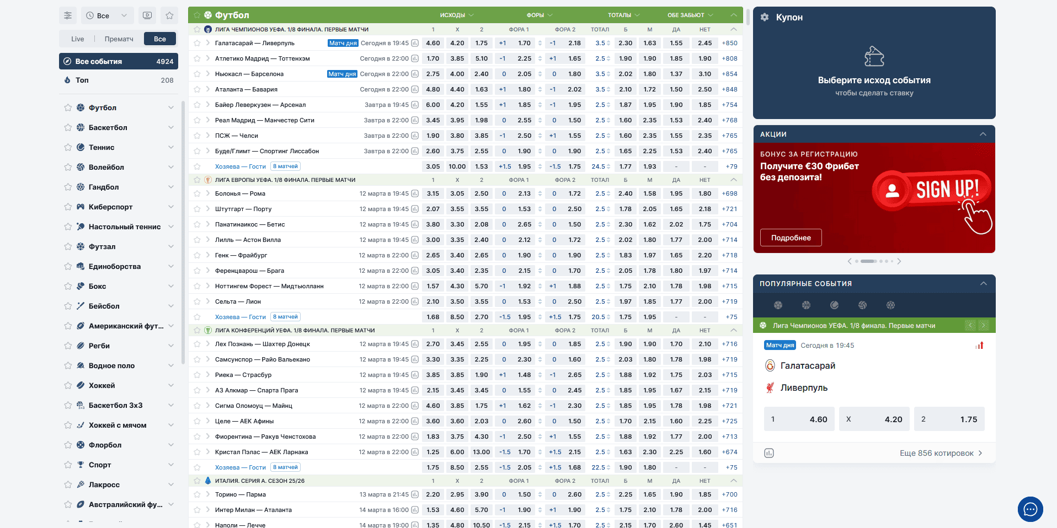Star the Баскетбол sport in sidebar
Viewport: 1057px width, 528px height.
pos(68,127)
